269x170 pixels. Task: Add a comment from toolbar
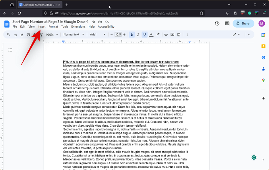click(172, 35)
